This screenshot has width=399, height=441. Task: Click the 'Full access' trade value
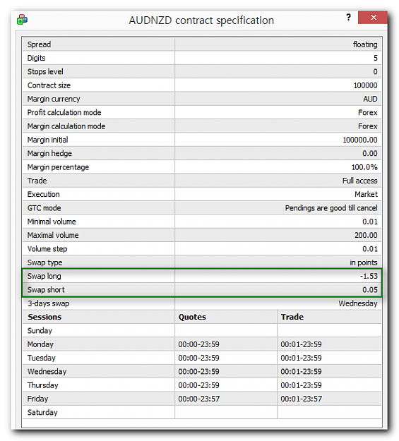360,181
